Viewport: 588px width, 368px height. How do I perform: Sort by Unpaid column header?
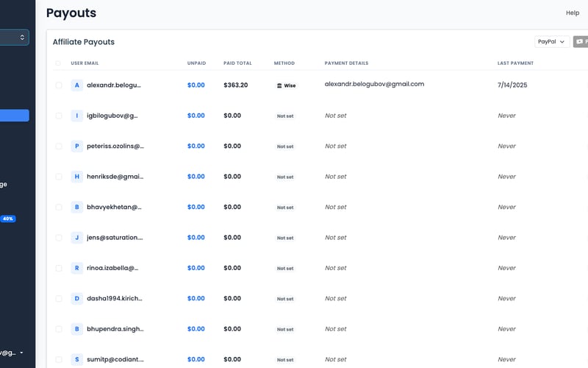(x=196, y=63)
